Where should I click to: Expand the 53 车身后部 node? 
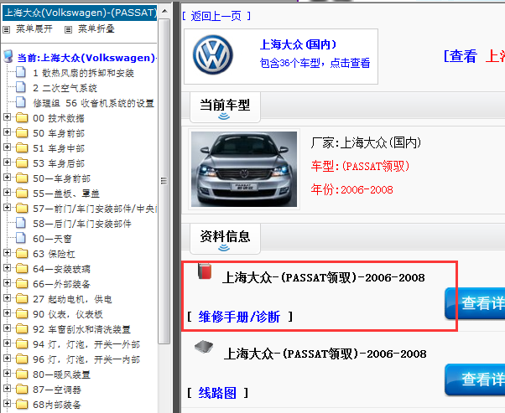coord(7,163)
